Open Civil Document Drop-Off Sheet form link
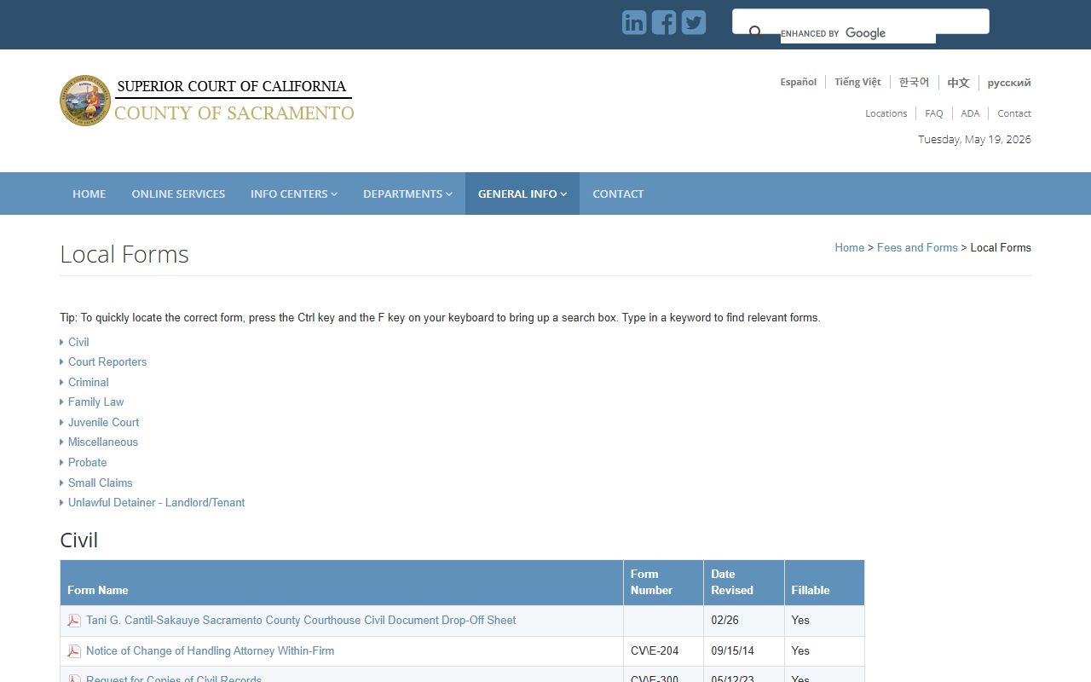The height and width of the screenshot is (682, 1091). 301,621
